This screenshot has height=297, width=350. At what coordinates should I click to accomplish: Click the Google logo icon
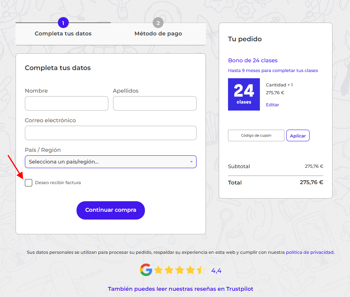146,270
